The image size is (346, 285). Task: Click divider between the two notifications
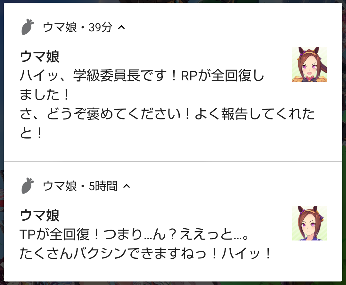[173, 161]
